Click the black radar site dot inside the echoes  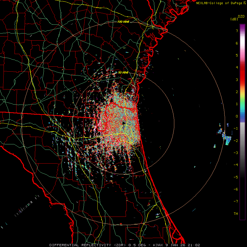124,123
